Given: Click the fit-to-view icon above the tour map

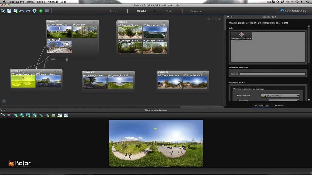Looking at the screenshot, I should (x=214, y=19).
